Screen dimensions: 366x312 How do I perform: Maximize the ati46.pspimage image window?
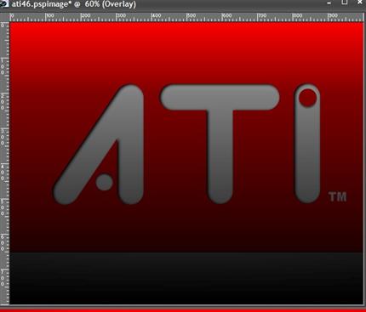344,3
